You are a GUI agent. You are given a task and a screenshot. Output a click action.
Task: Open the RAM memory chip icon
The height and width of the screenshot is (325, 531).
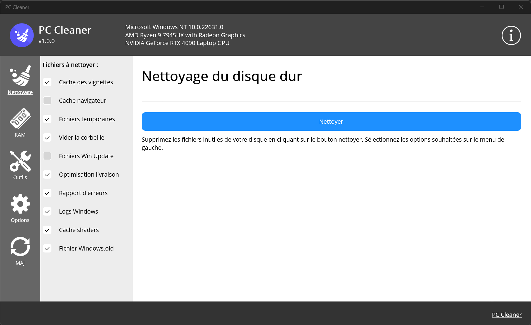pos(20,118)
